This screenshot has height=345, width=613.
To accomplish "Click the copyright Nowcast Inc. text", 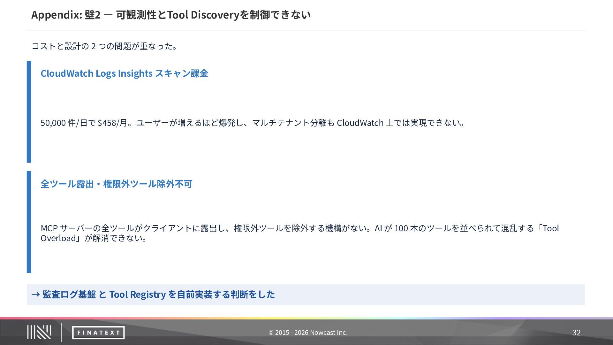I will (x=308, y=333).
